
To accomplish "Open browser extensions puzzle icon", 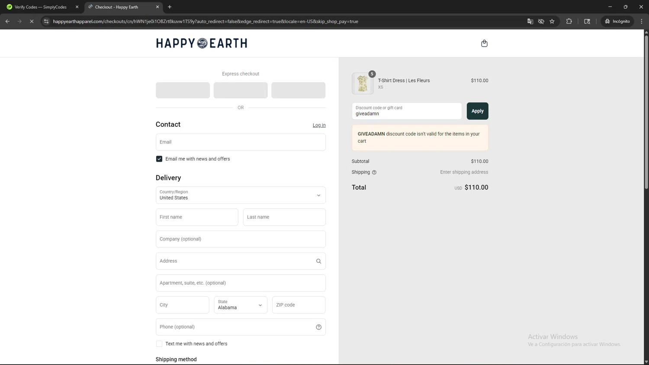I will [569, 21].
